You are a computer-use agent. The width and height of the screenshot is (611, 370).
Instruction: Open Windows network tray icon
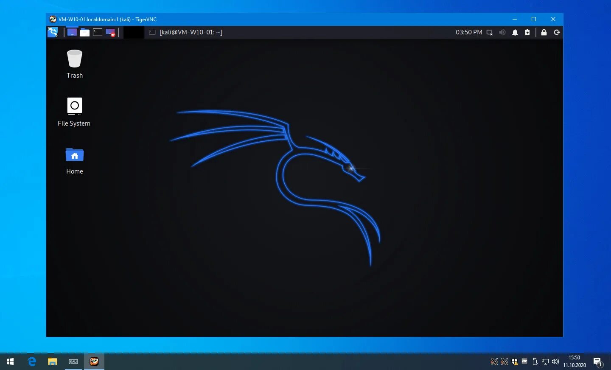point(545,362)
